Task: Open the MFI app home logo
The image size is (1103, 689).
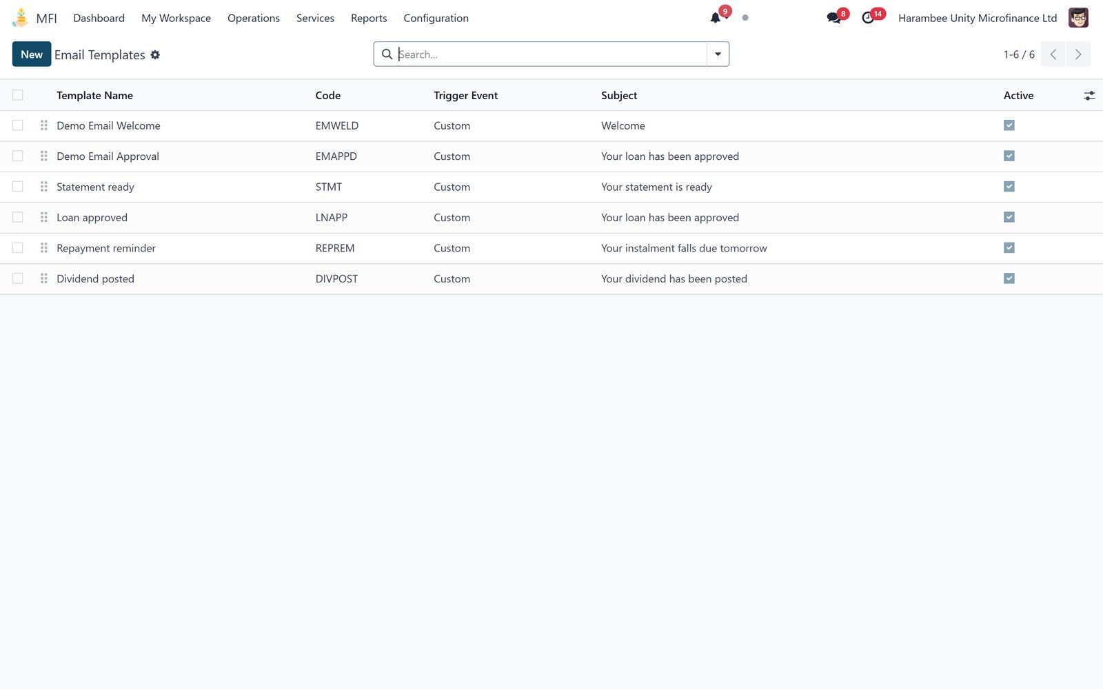Action: pos(21,18)
